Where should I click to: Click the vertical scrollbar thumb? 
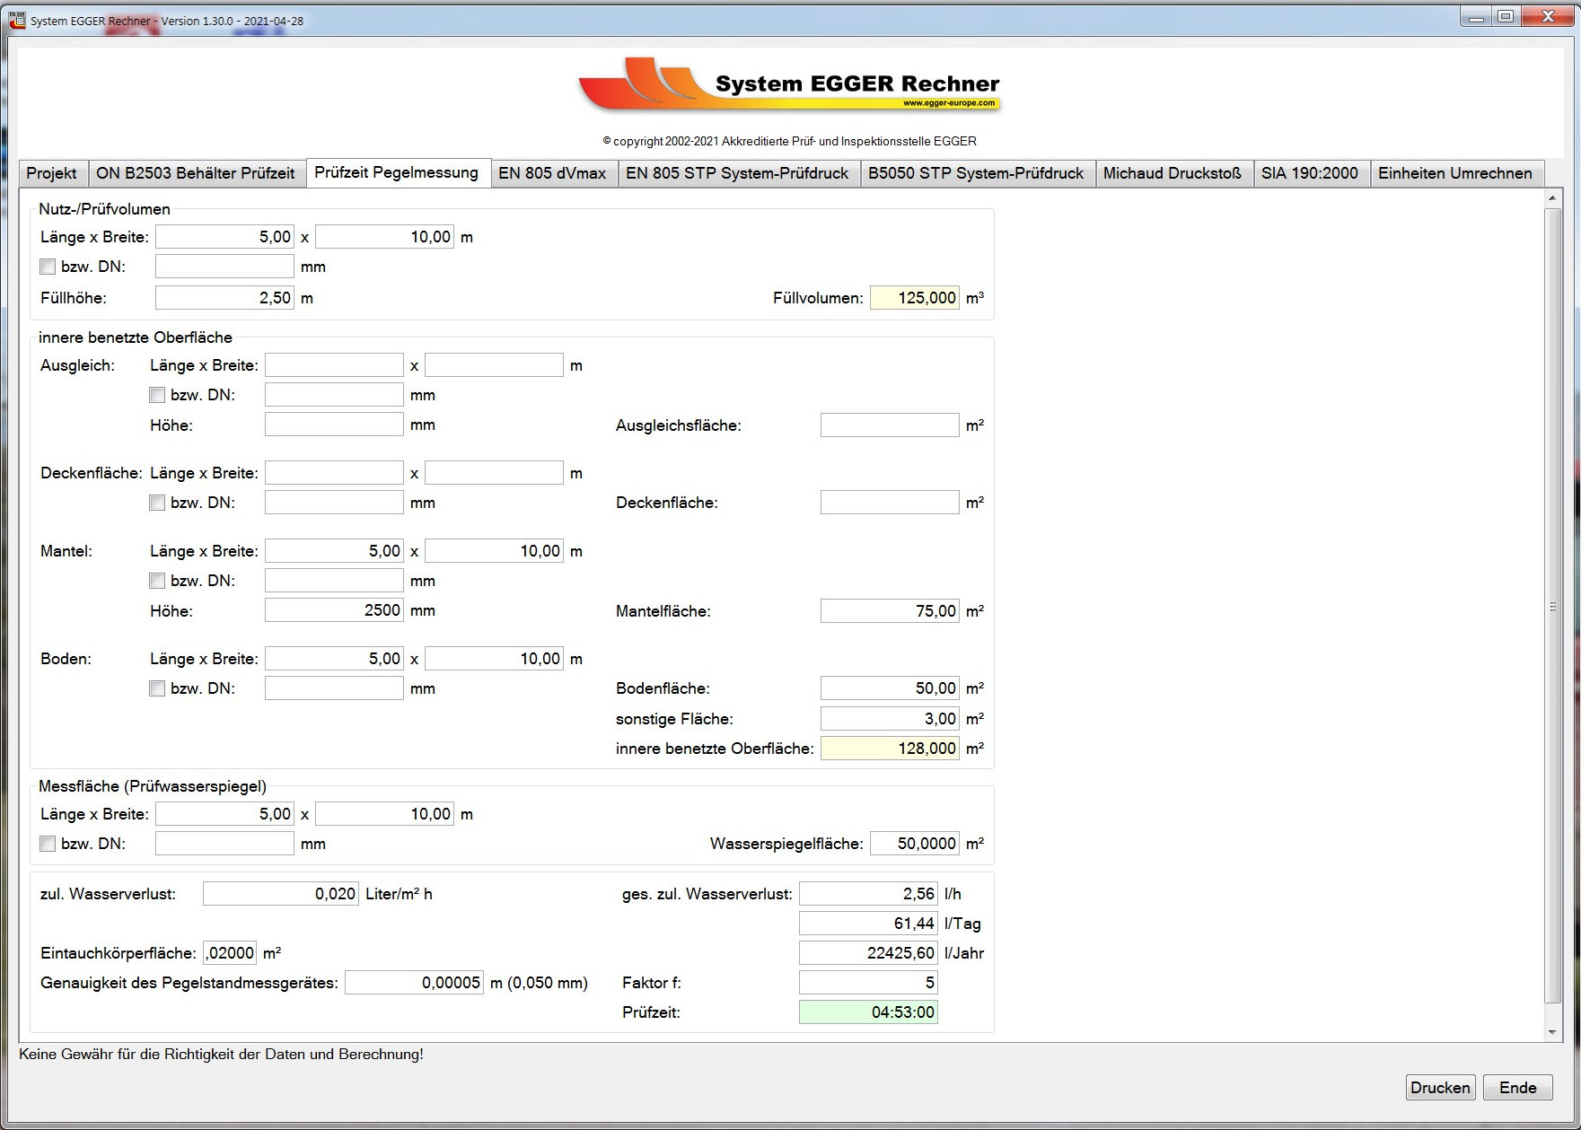(1553, 607)
